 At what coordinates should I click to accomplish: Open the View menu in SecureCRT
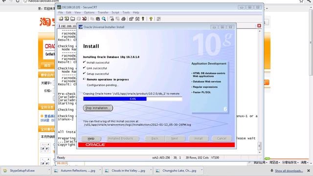click(x=77, y=12)
